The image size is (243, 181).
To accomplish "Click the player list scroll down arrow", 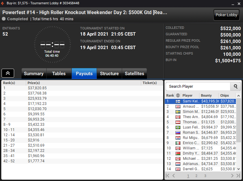I will pyautogui.click(x=239, y=169).
